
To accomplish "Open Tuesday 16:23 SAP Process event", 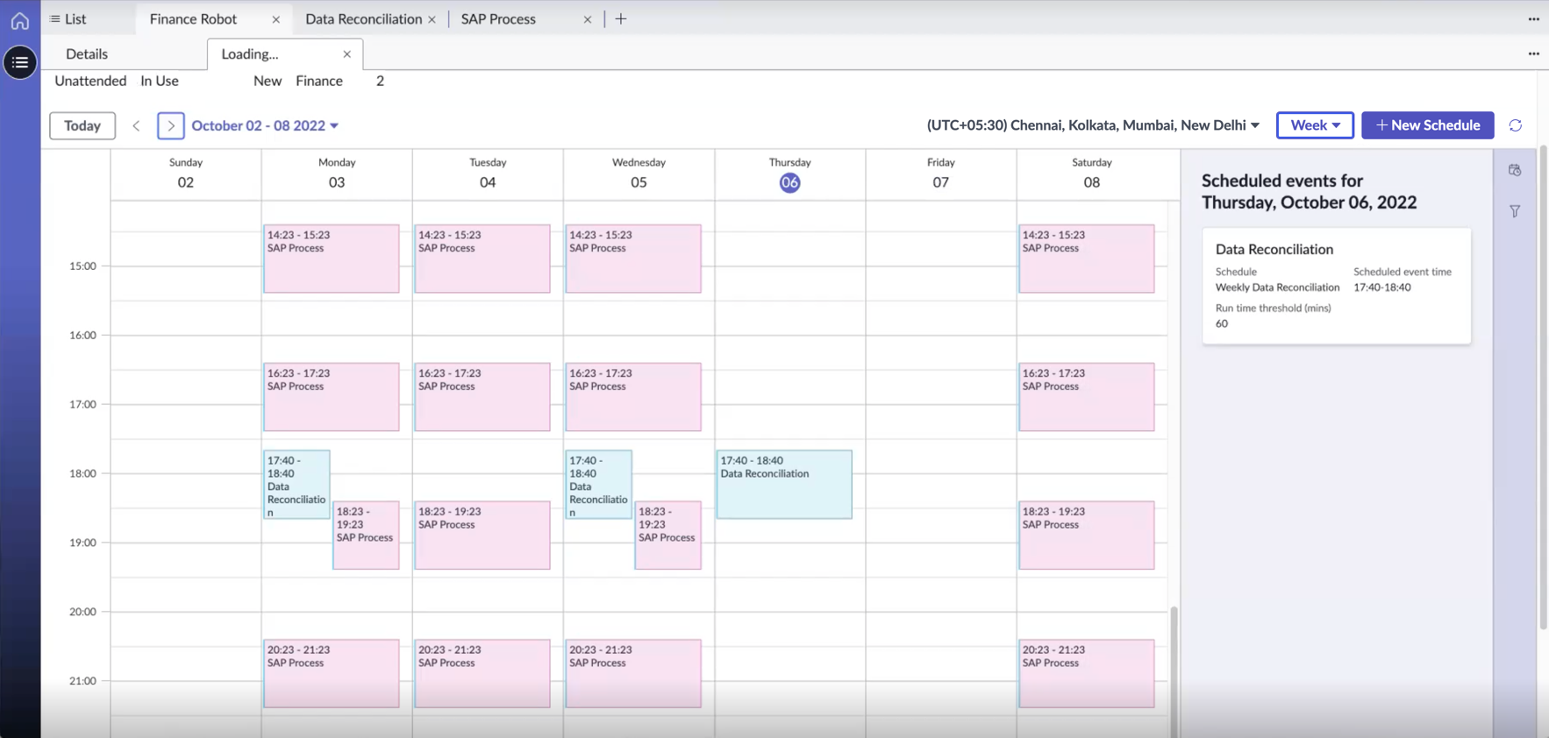I will (482, 397).
